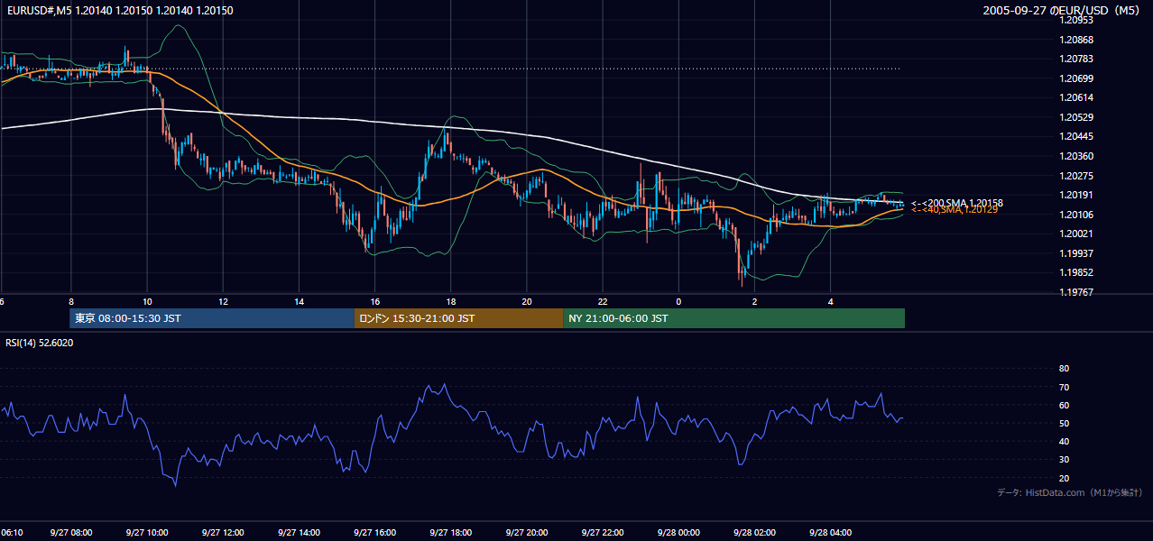Image resolution: width=1153 pixels, height=541 pixels.
Task: Select the ロンドン 15:30-21:00 JST session bar
Action: click(459, 318)
